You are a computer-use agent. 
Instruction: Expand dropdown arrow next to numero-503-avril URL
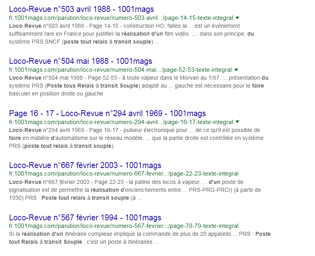[x=238, y=18]
